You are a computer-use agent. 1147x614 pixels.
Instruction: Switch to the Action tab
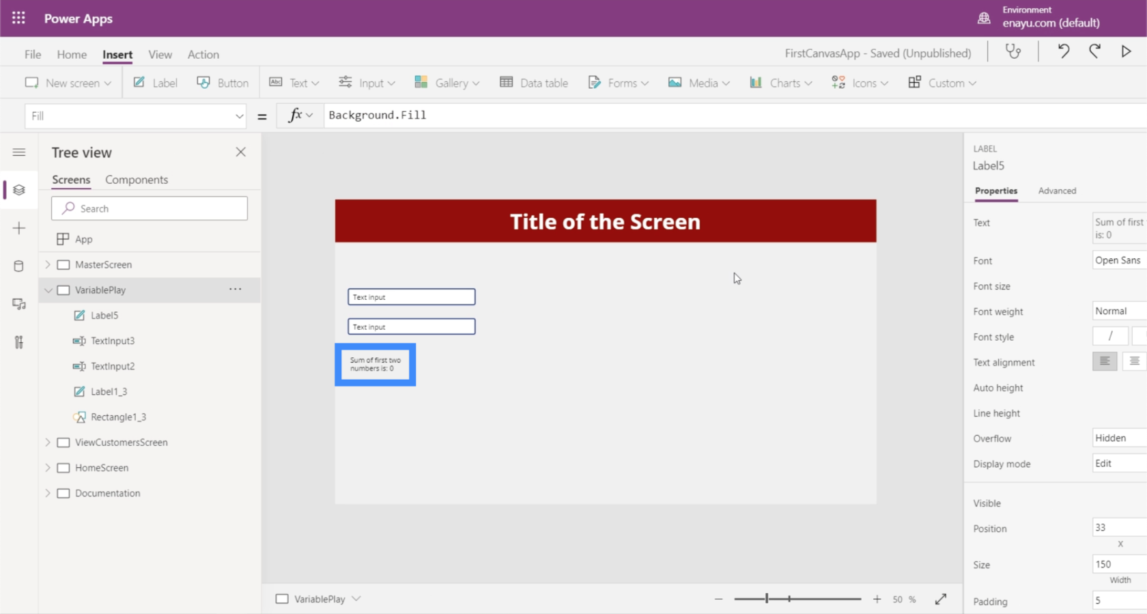tap(203, 55)
